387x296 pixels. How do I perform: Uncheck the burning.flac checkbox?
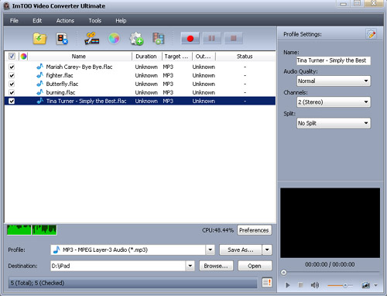tap(12, 92)
